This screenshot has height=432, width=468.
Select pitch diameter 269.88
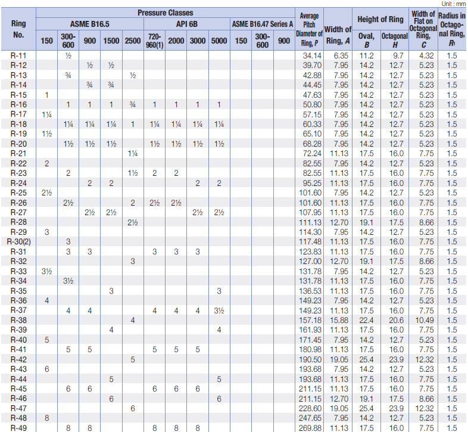(x=310, y=428)
